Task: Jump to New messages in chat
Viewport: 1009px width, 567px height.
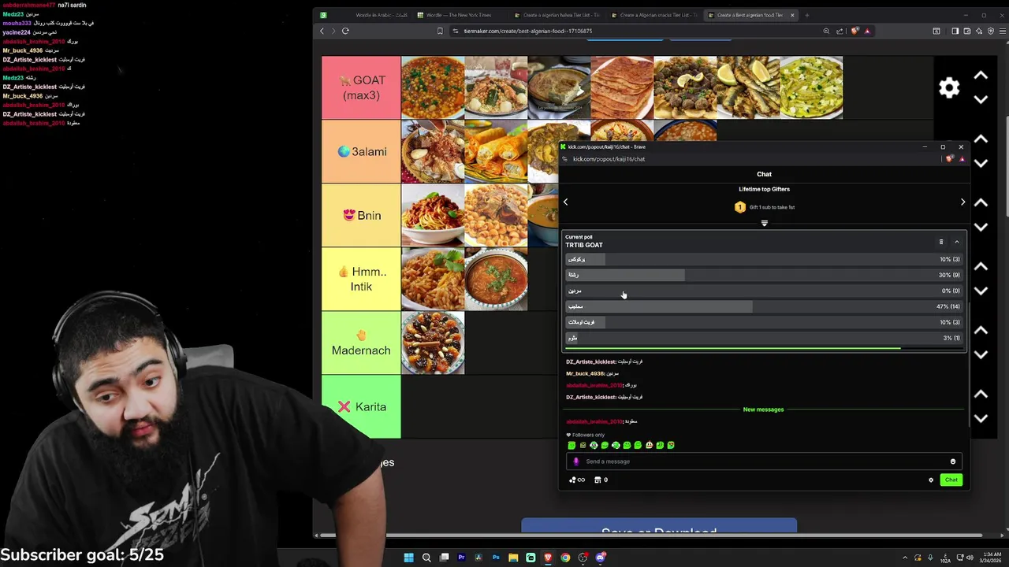Action: point(763,409)
